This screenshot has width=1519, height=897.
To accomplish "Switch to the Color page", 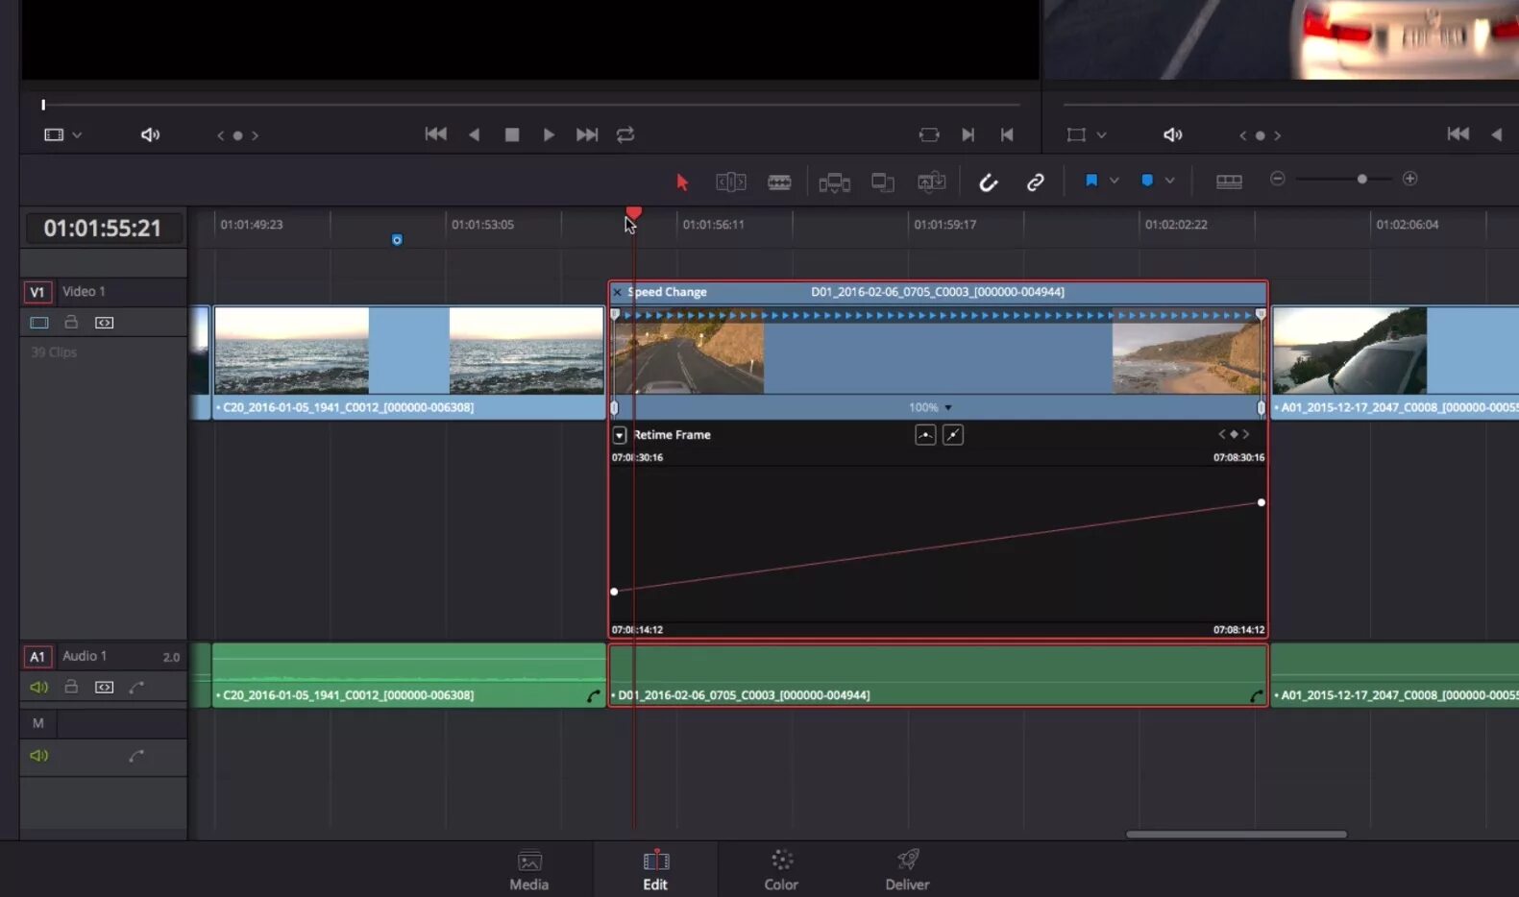I will (780, 870).
